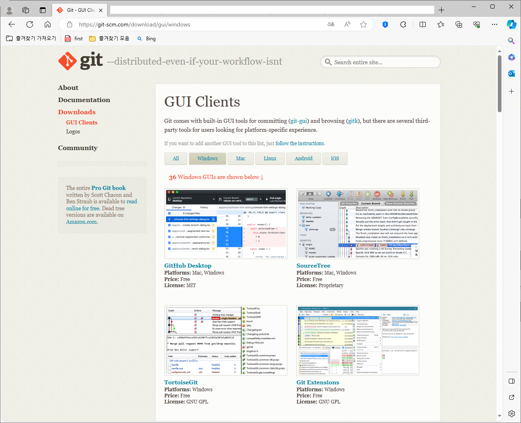
Task: Open the TortoiseGit title link
Action: (x=181, y=382)
